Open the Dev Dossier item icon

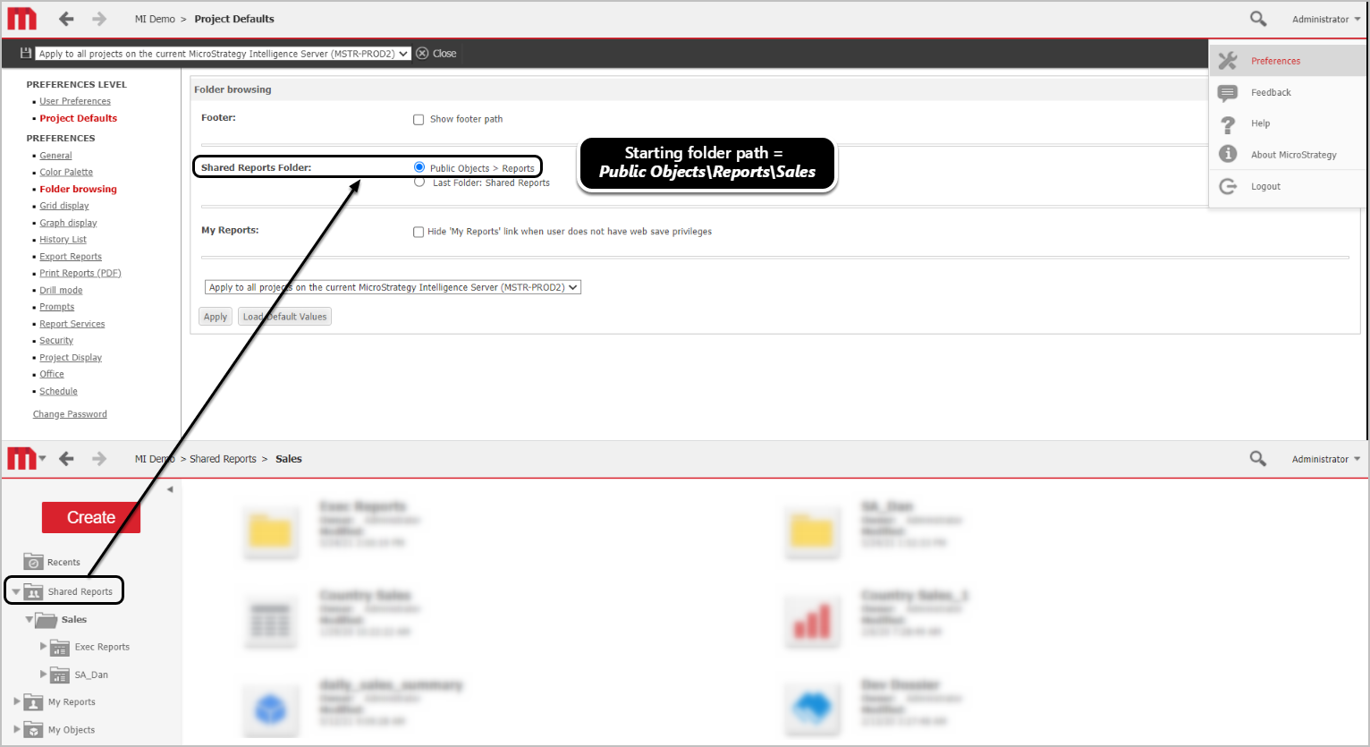click(812, 709)
